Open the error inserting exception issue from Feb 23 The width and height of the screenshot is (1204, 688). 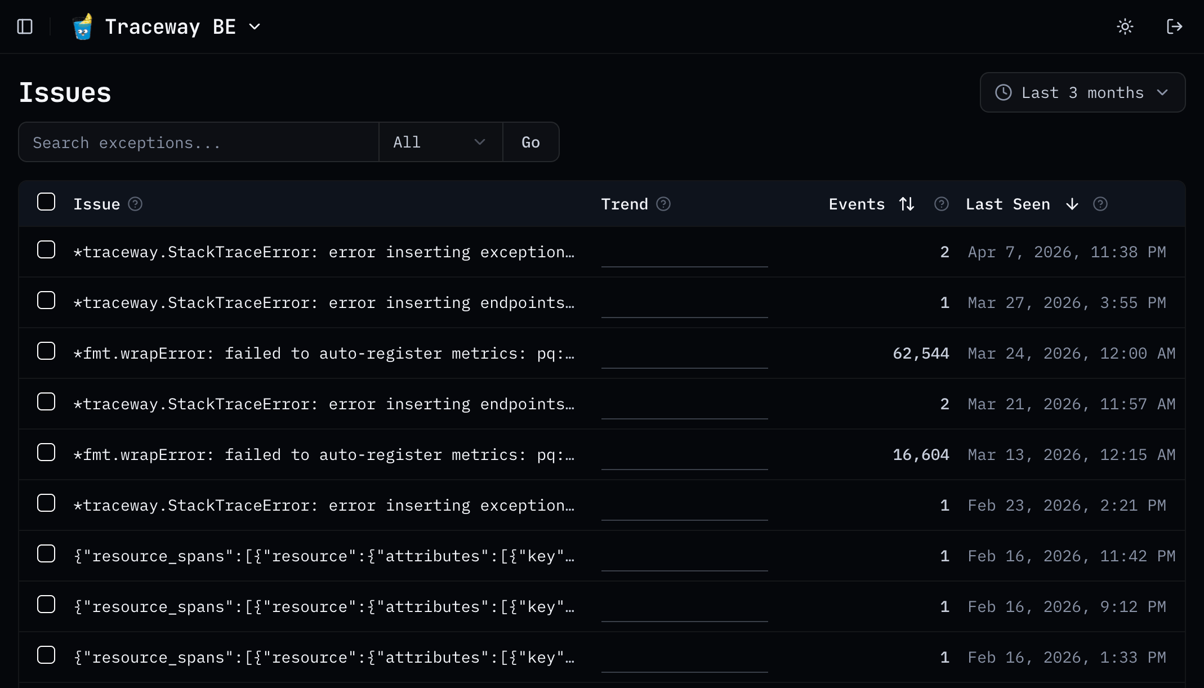324,506
